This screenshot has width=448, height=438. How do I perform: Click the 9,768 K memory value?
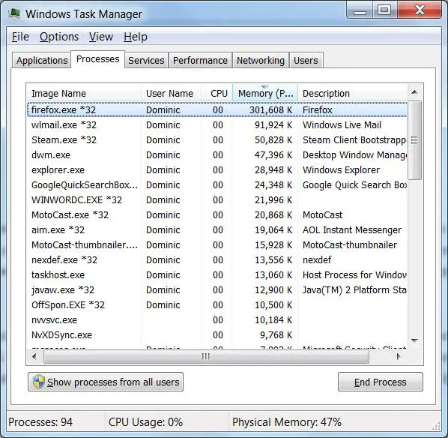[x=276, y=335]
